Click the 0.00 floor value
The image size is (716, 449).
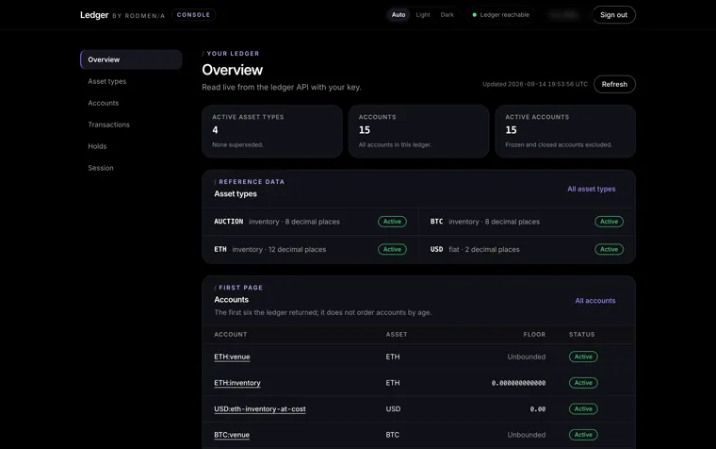pos(538,409)
